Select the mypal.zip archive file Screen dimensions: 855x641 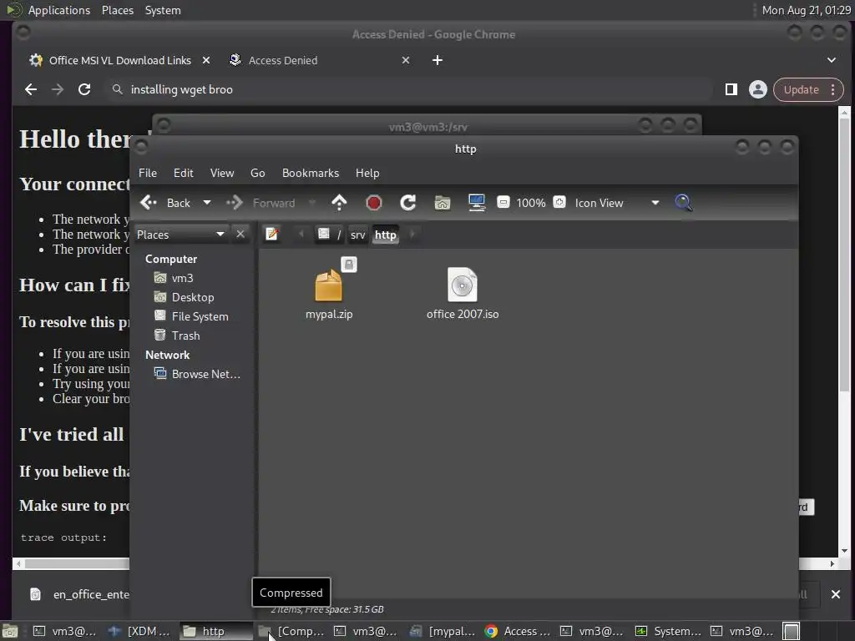point(329,291)
